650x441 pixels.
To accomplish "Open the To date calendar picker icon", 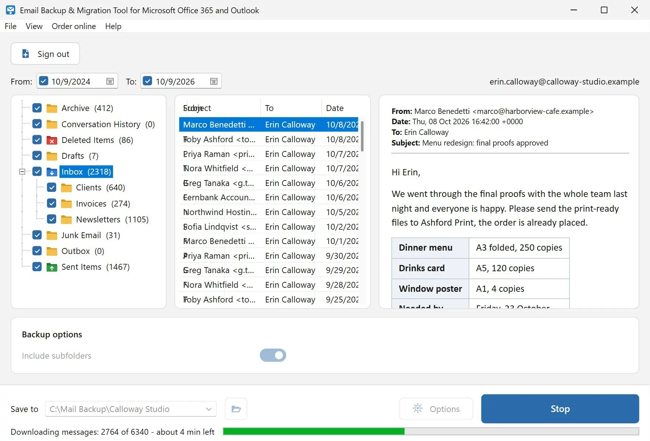I will 214,81.
